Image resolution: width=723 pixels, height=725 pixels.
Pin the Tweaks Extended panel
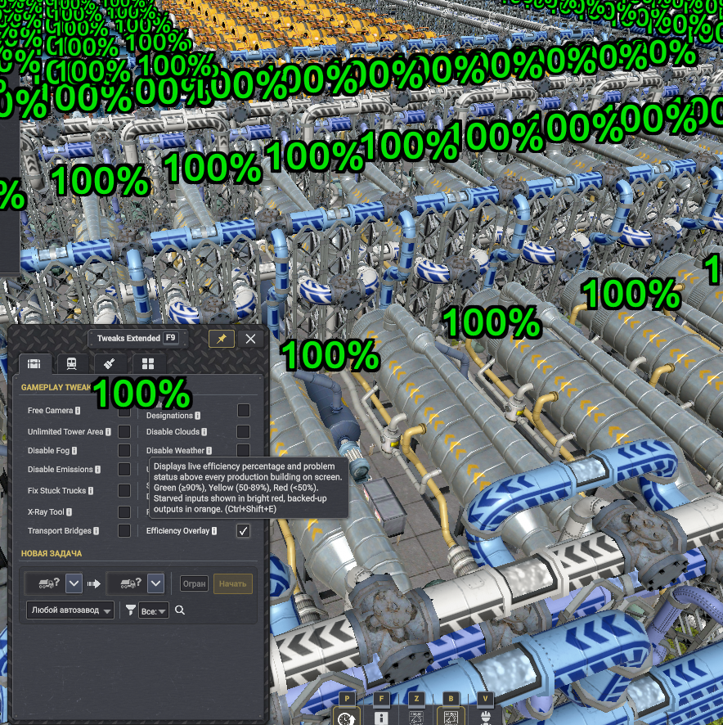pyautogui.click(x=222, y=339)
